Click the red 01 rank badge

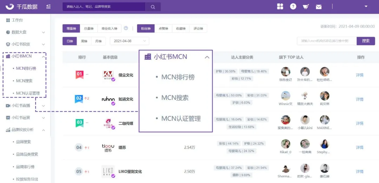click(79, 74)
